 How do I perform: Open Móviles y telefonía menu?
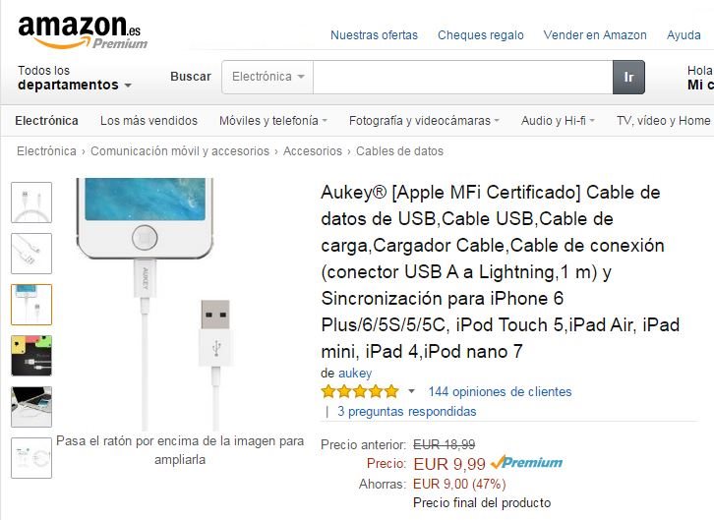pos(273,121)
